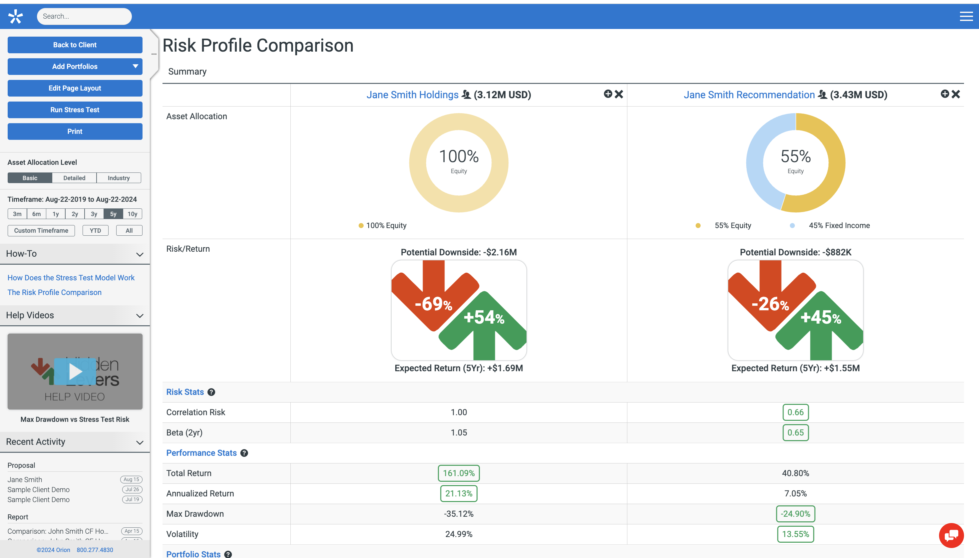The height and width of the screenshot is (558, 979).
Task: Set timeframe to 10y
Action: [x=133, y=214]
